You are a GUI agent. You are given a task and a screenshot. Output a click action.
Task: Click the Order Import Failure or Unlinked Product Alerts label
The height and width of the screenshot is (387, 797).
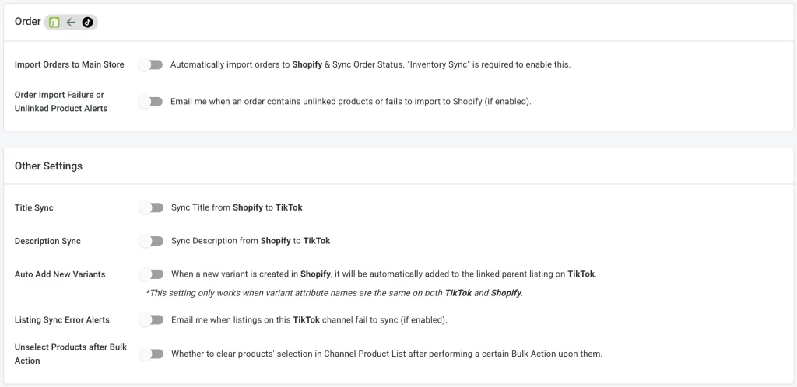[61, 102]
